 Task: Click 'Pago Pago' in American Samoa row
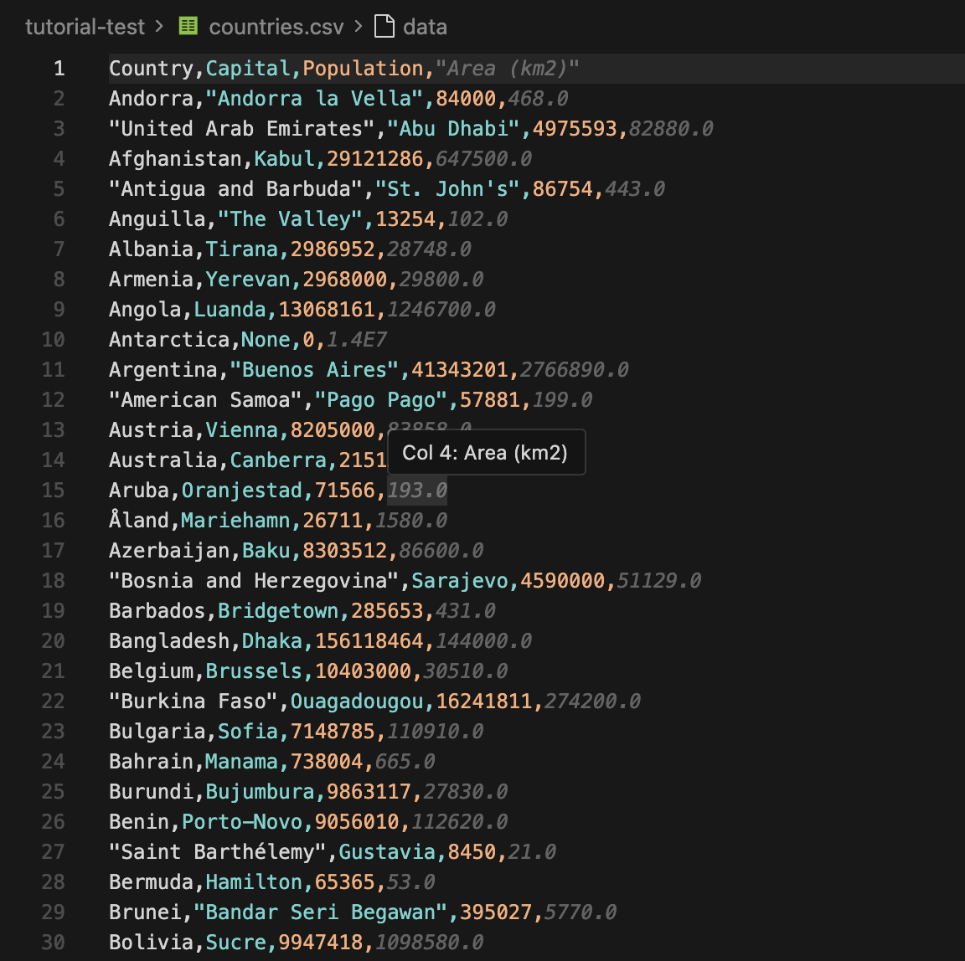[381, 399]
